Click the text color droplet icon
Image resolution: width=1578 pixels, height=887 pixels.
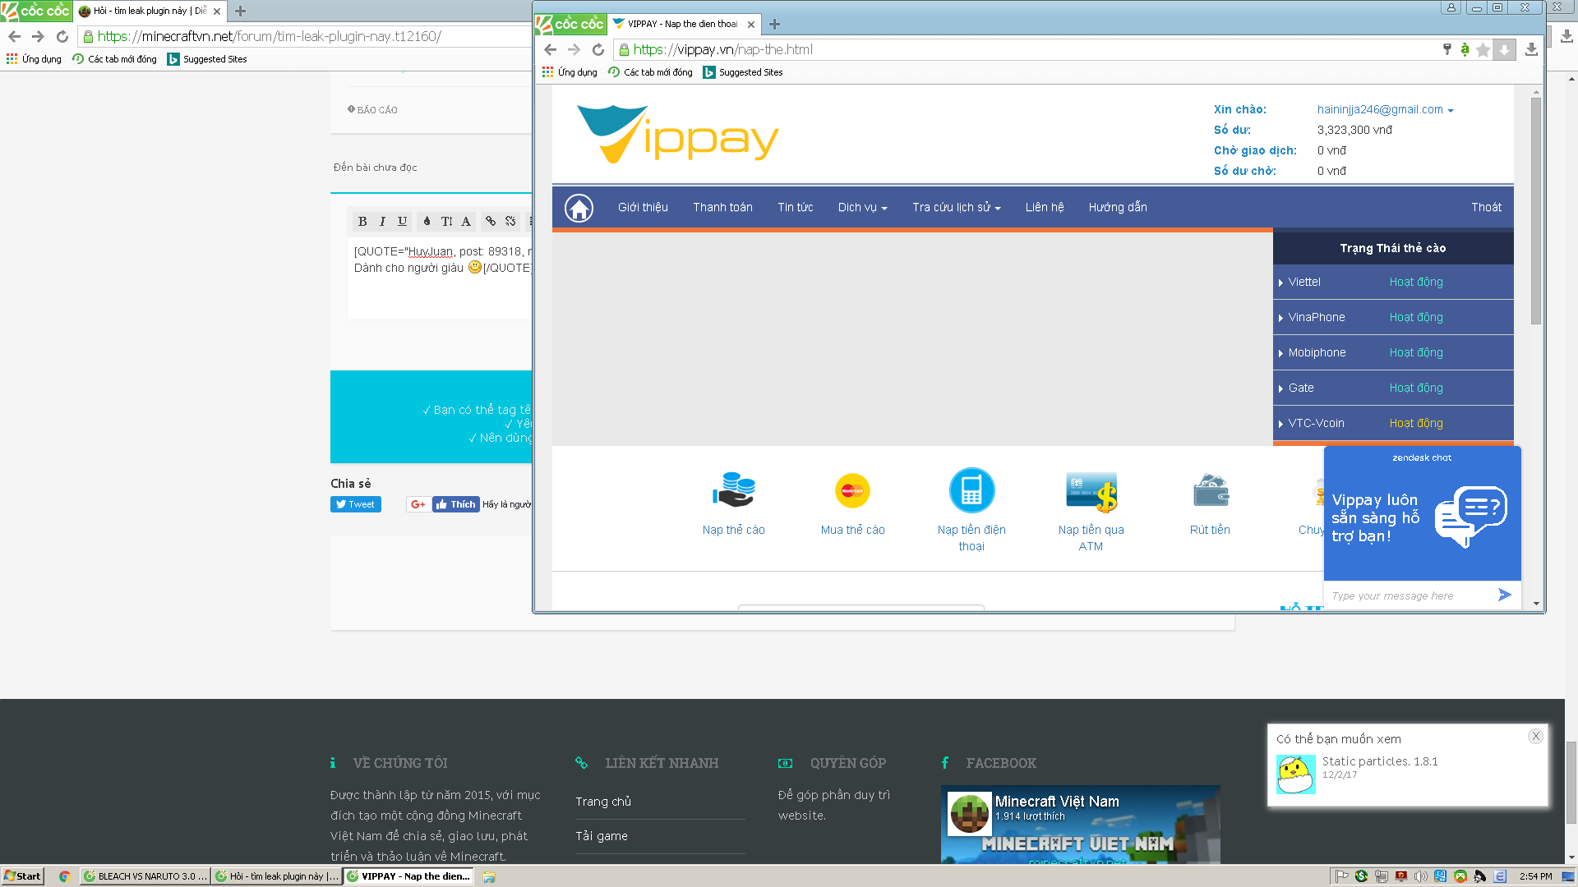point(427,221)
